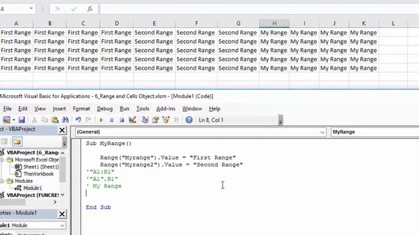The image size is (419, 235).
Task: Select ThisWorkbook in project tree
Action: pos(39,174)
